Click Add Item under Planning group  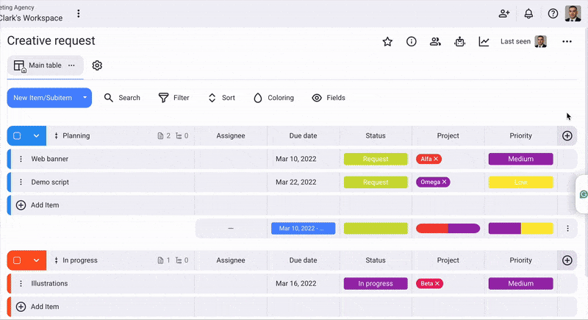44,205
